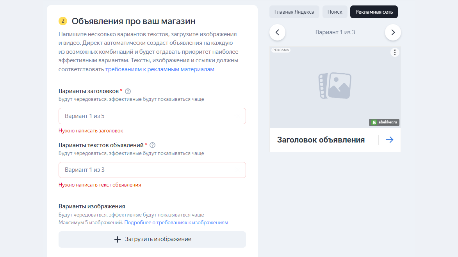Click the help icon beside Варианты заголовков

coord(128,91)
